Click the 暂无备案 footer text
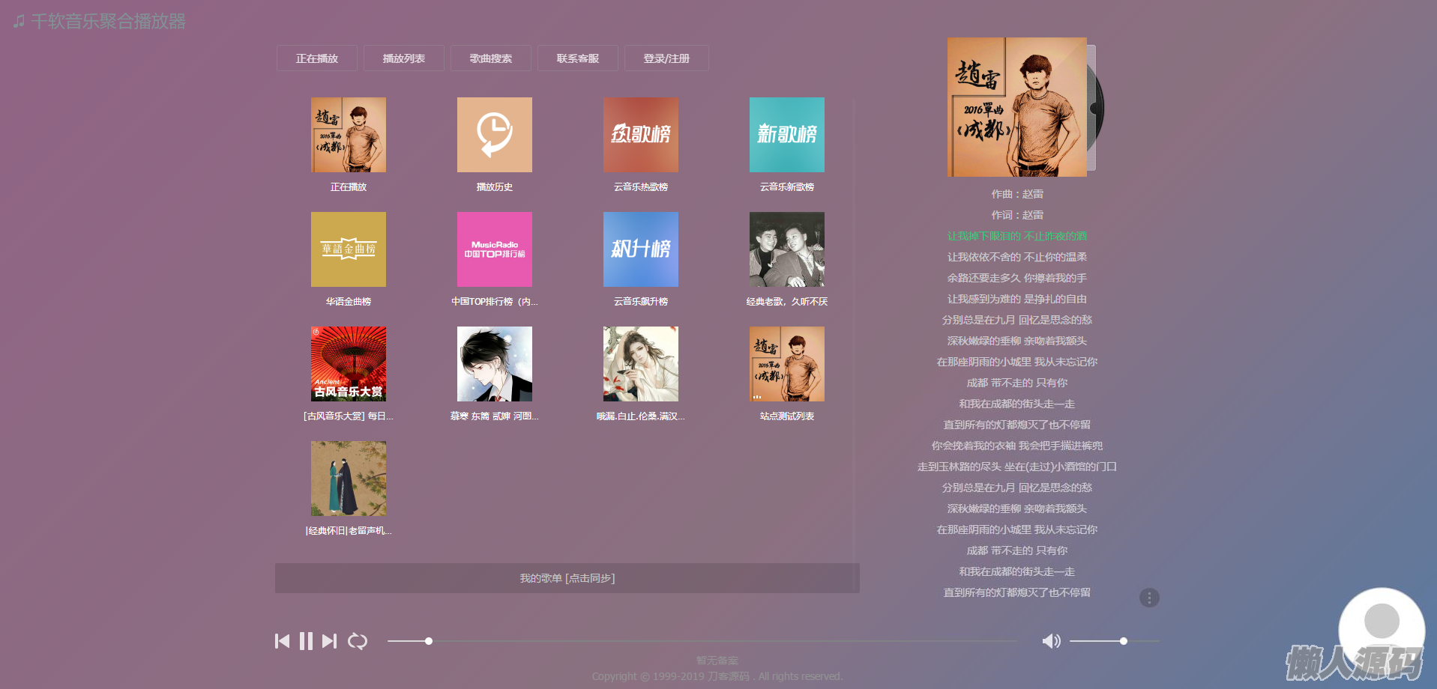The width and height of the screenshot is (1437, 689). (717, 661)
